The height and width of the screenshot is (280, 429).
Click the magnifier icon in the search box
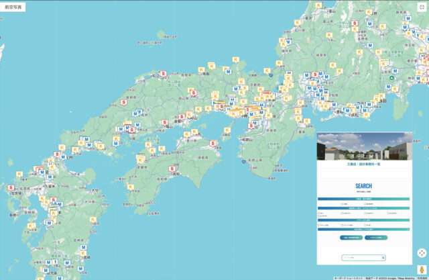tap(382, 257)
